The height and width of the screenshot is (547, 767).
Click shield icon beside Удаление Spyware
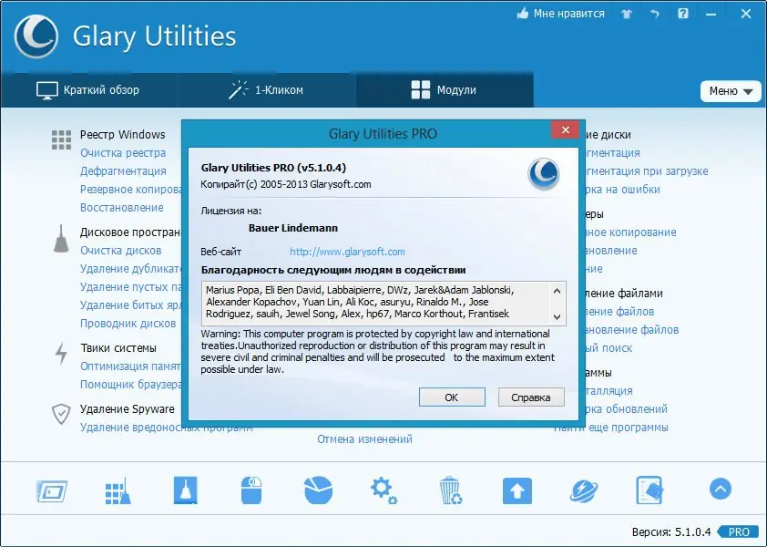pyautogui.click(x=61, y=414)
